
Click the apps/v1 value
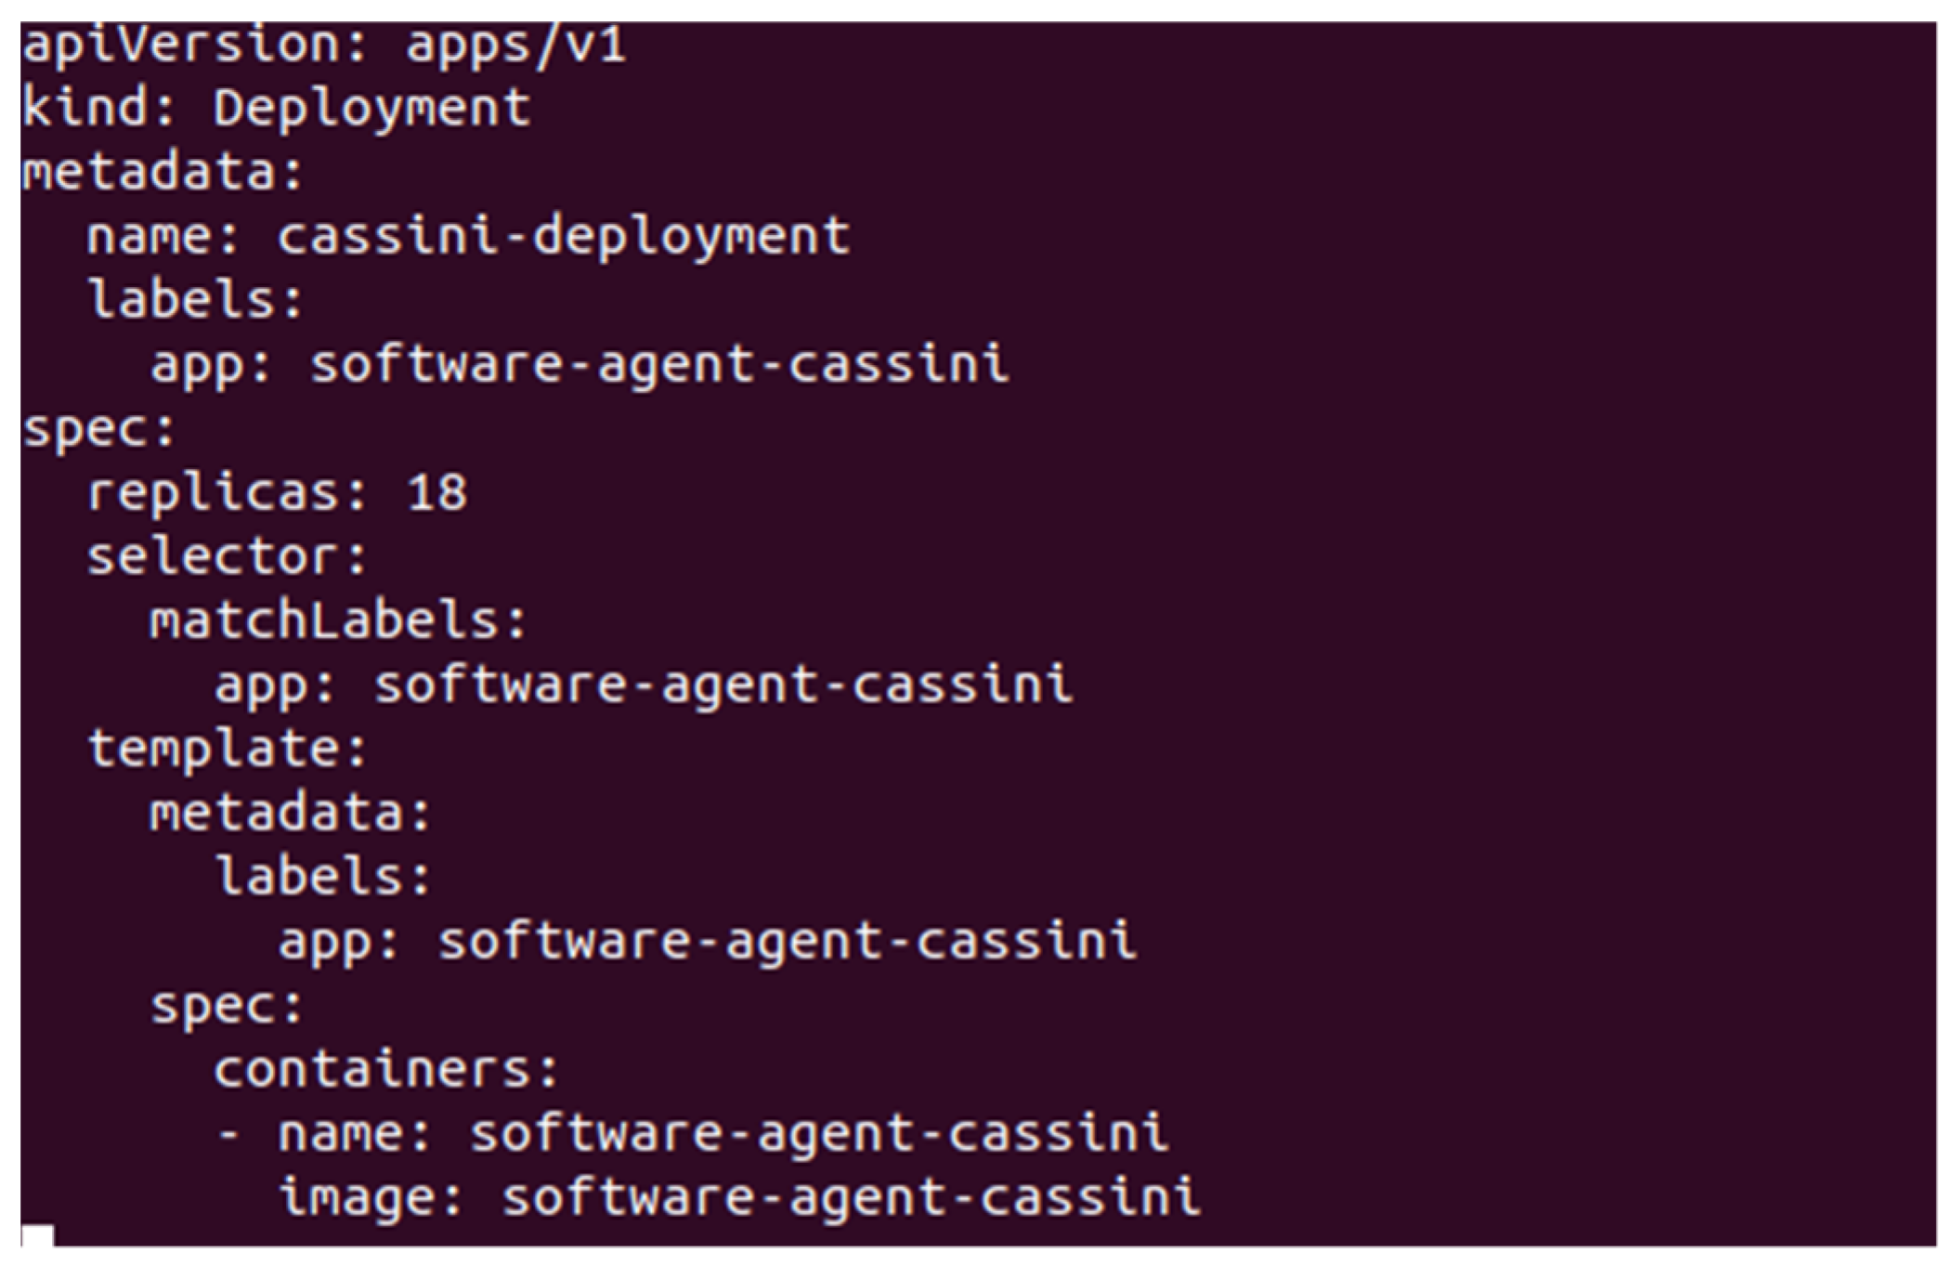point(516,46)
